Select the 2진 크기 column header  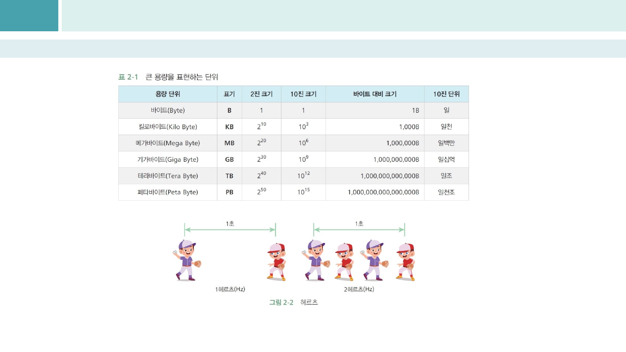point(261,94)
